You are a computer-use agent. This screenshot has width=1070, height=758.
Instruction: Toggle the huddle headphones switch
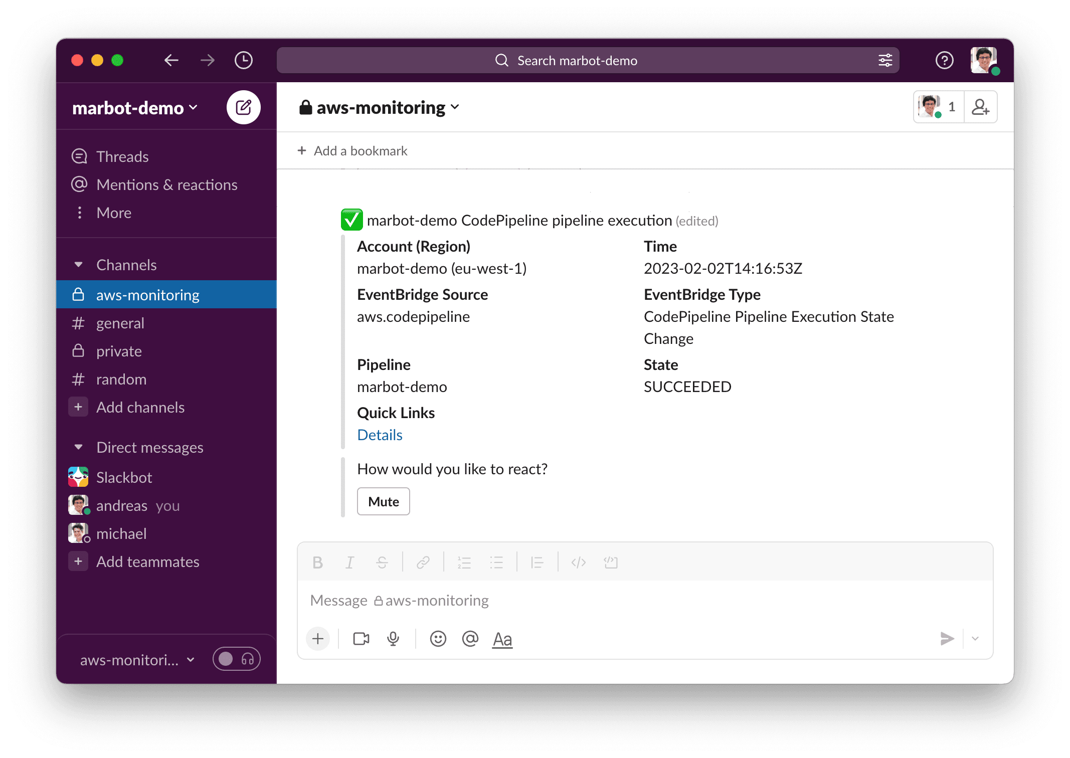point(236,659)
